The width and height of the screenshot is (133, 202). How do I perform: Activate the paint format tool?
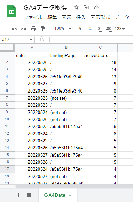[x=43, y=29]
